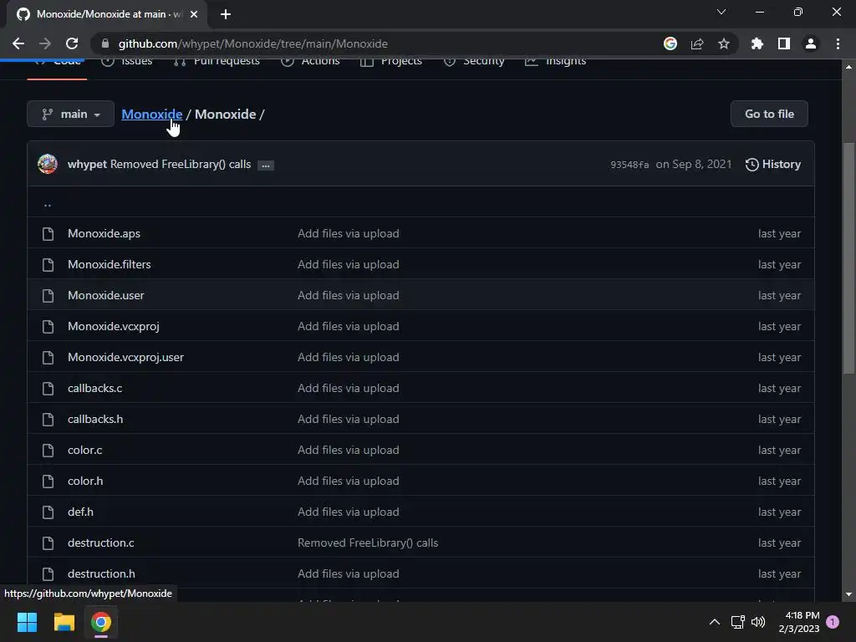This screenshot has width=856, height=642.
Task: Open the Google account icon in address bar
Action: (x=670, y=43)
